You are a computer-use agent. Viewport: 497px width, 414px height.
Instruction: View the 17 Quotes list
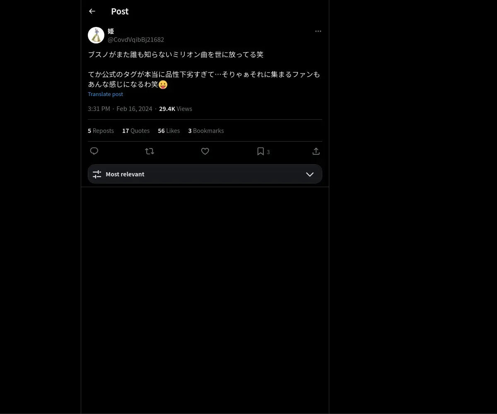(136, 130)
